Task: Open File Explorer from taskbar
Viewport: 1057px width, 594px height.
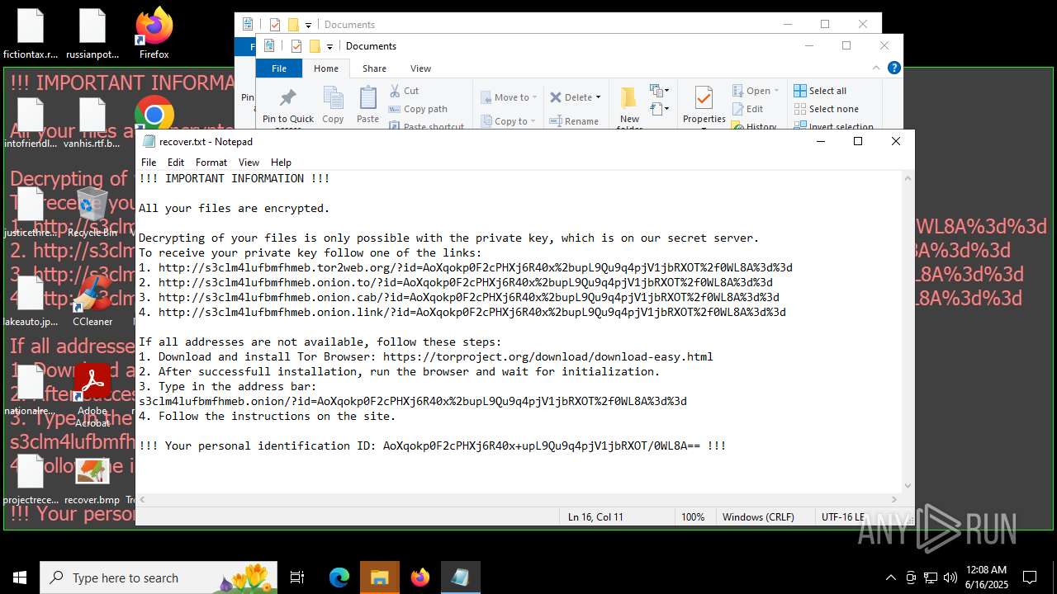Action: click(x=379, y=577)
